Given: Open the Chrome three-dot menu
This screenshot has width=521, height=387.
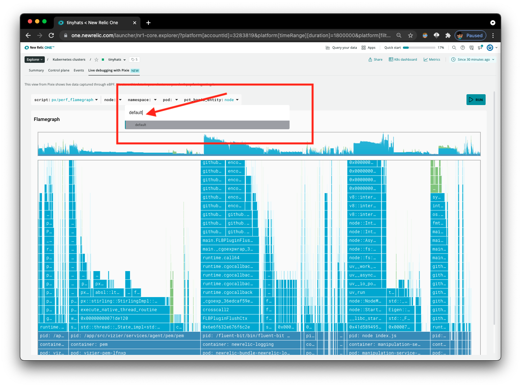Looking at the screenshot, I should click(493, 35).
